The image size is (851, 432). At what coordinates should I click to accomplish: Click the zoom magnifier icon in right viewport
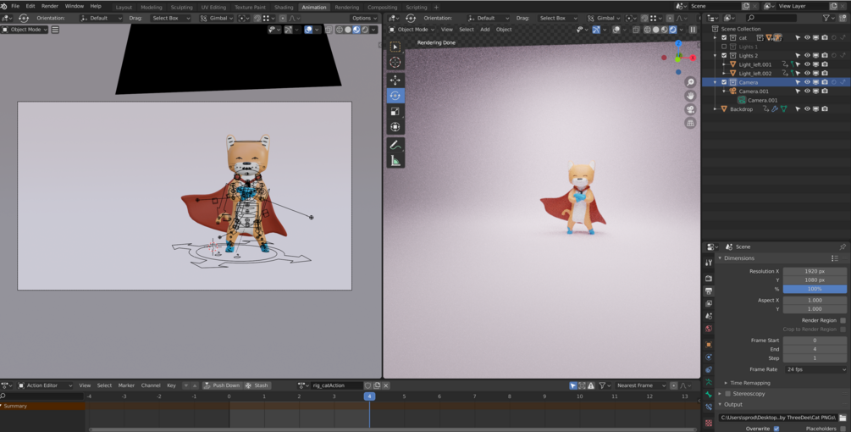click(690, 82)
